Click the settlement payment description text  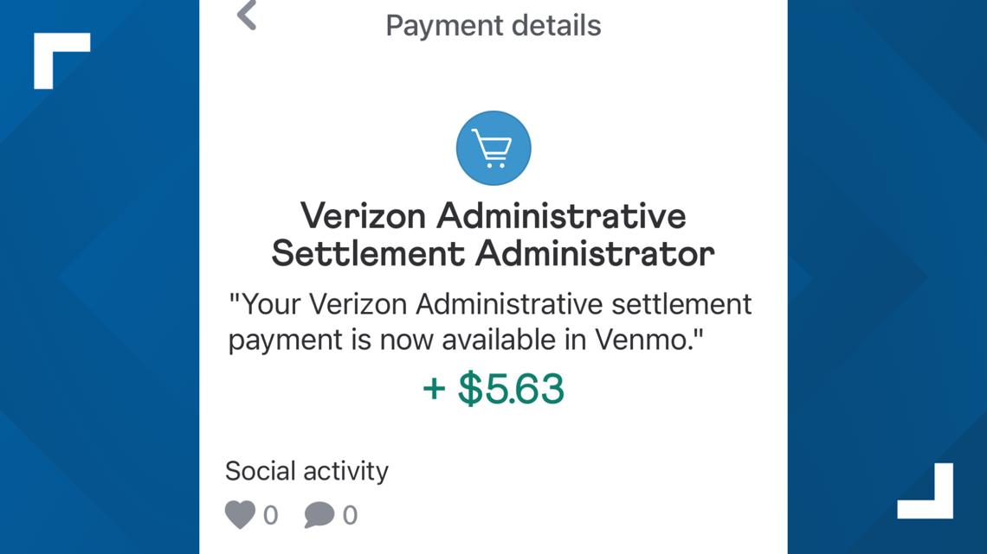[x=493, y=322]
